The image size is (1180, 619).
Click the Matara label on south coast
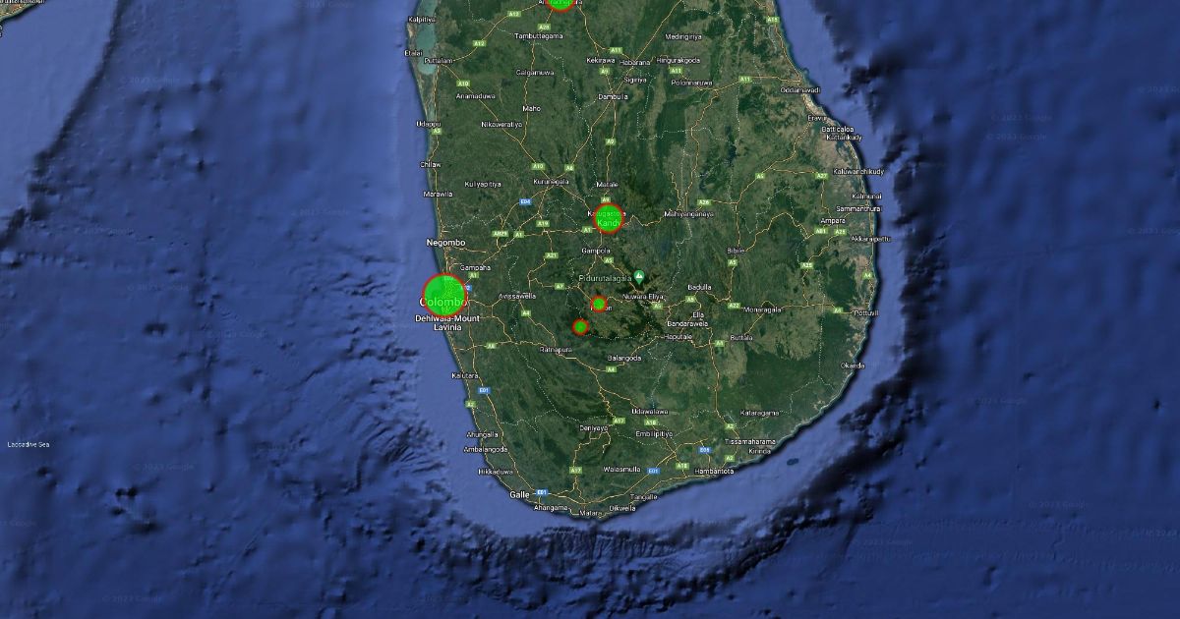point(591,513)
